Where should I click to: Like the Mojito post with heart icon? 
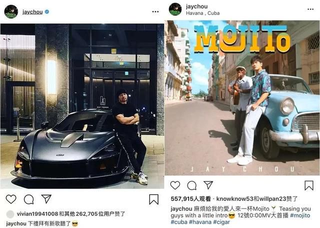coord(175,185)
